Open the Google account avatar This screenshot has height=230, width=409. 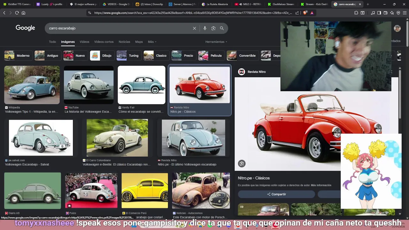pyautogui.click(x=397, y=28)
